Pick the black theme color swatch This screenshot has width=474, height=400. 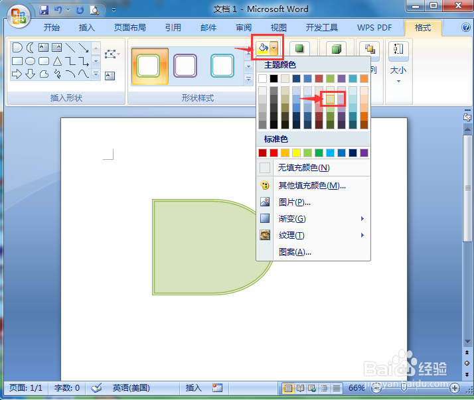[274, 78]
